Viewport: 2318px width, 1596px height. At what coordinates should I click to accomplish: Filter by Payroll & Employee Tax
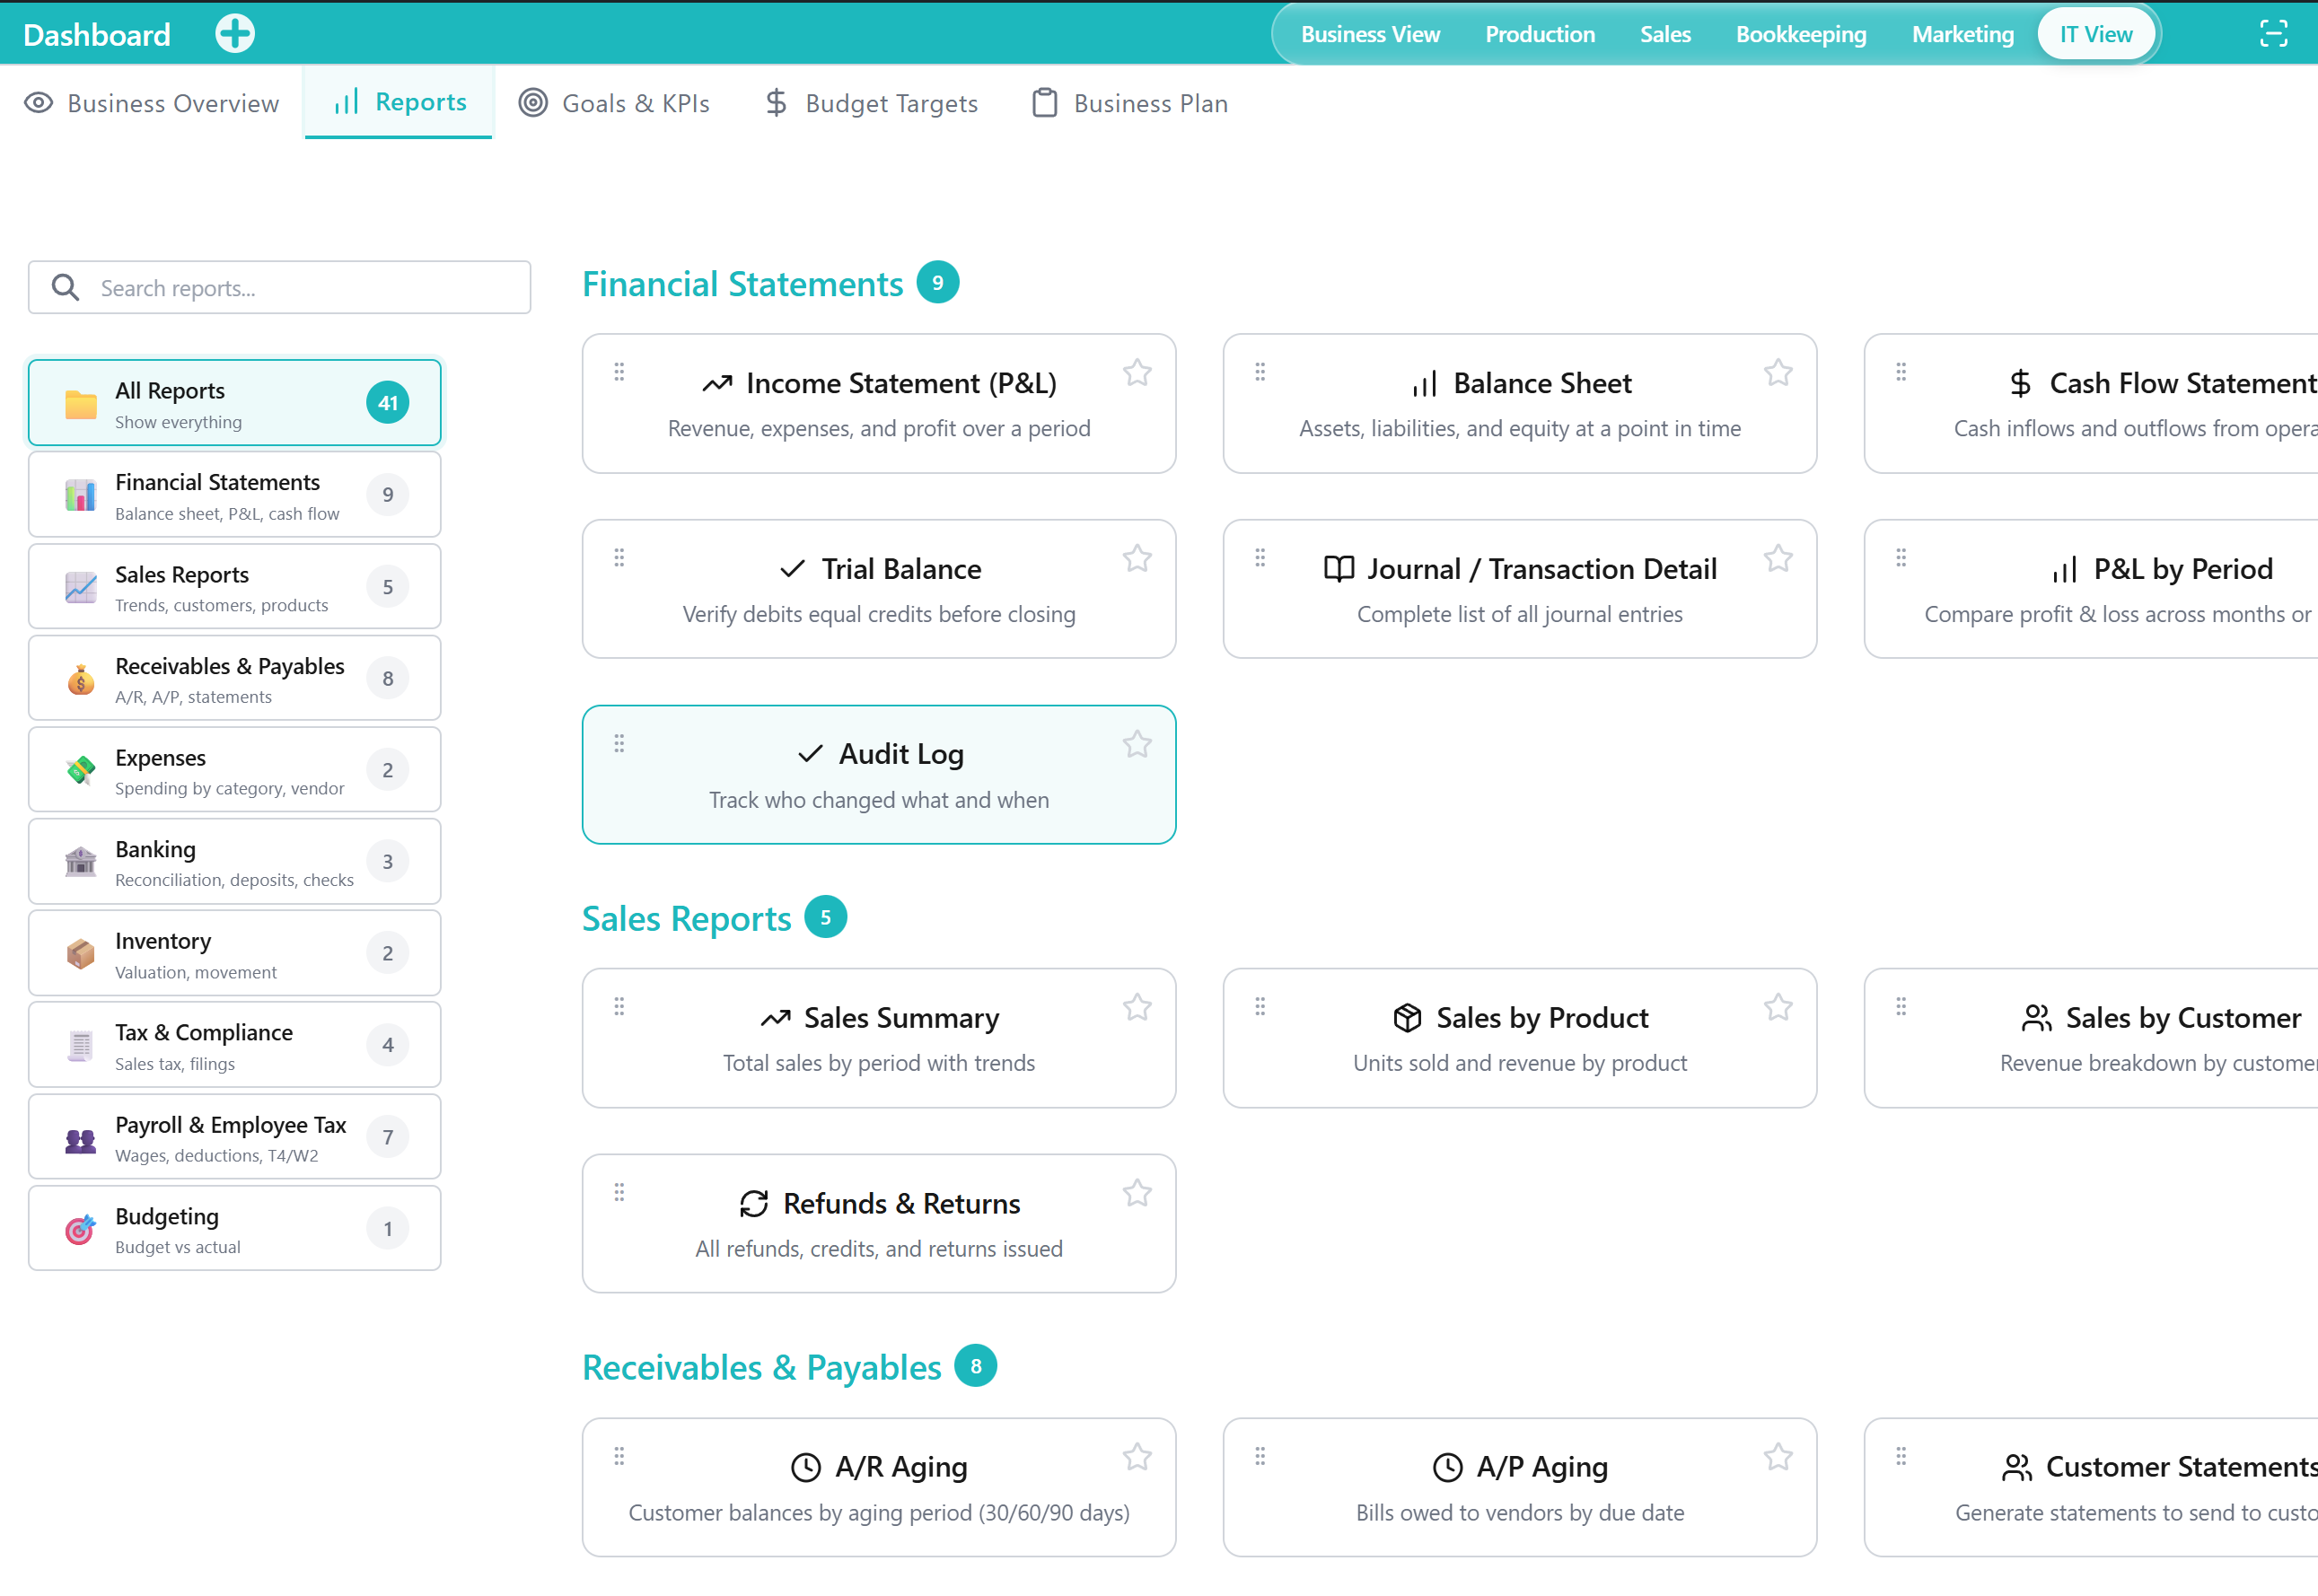click(x=234, y=1137)
